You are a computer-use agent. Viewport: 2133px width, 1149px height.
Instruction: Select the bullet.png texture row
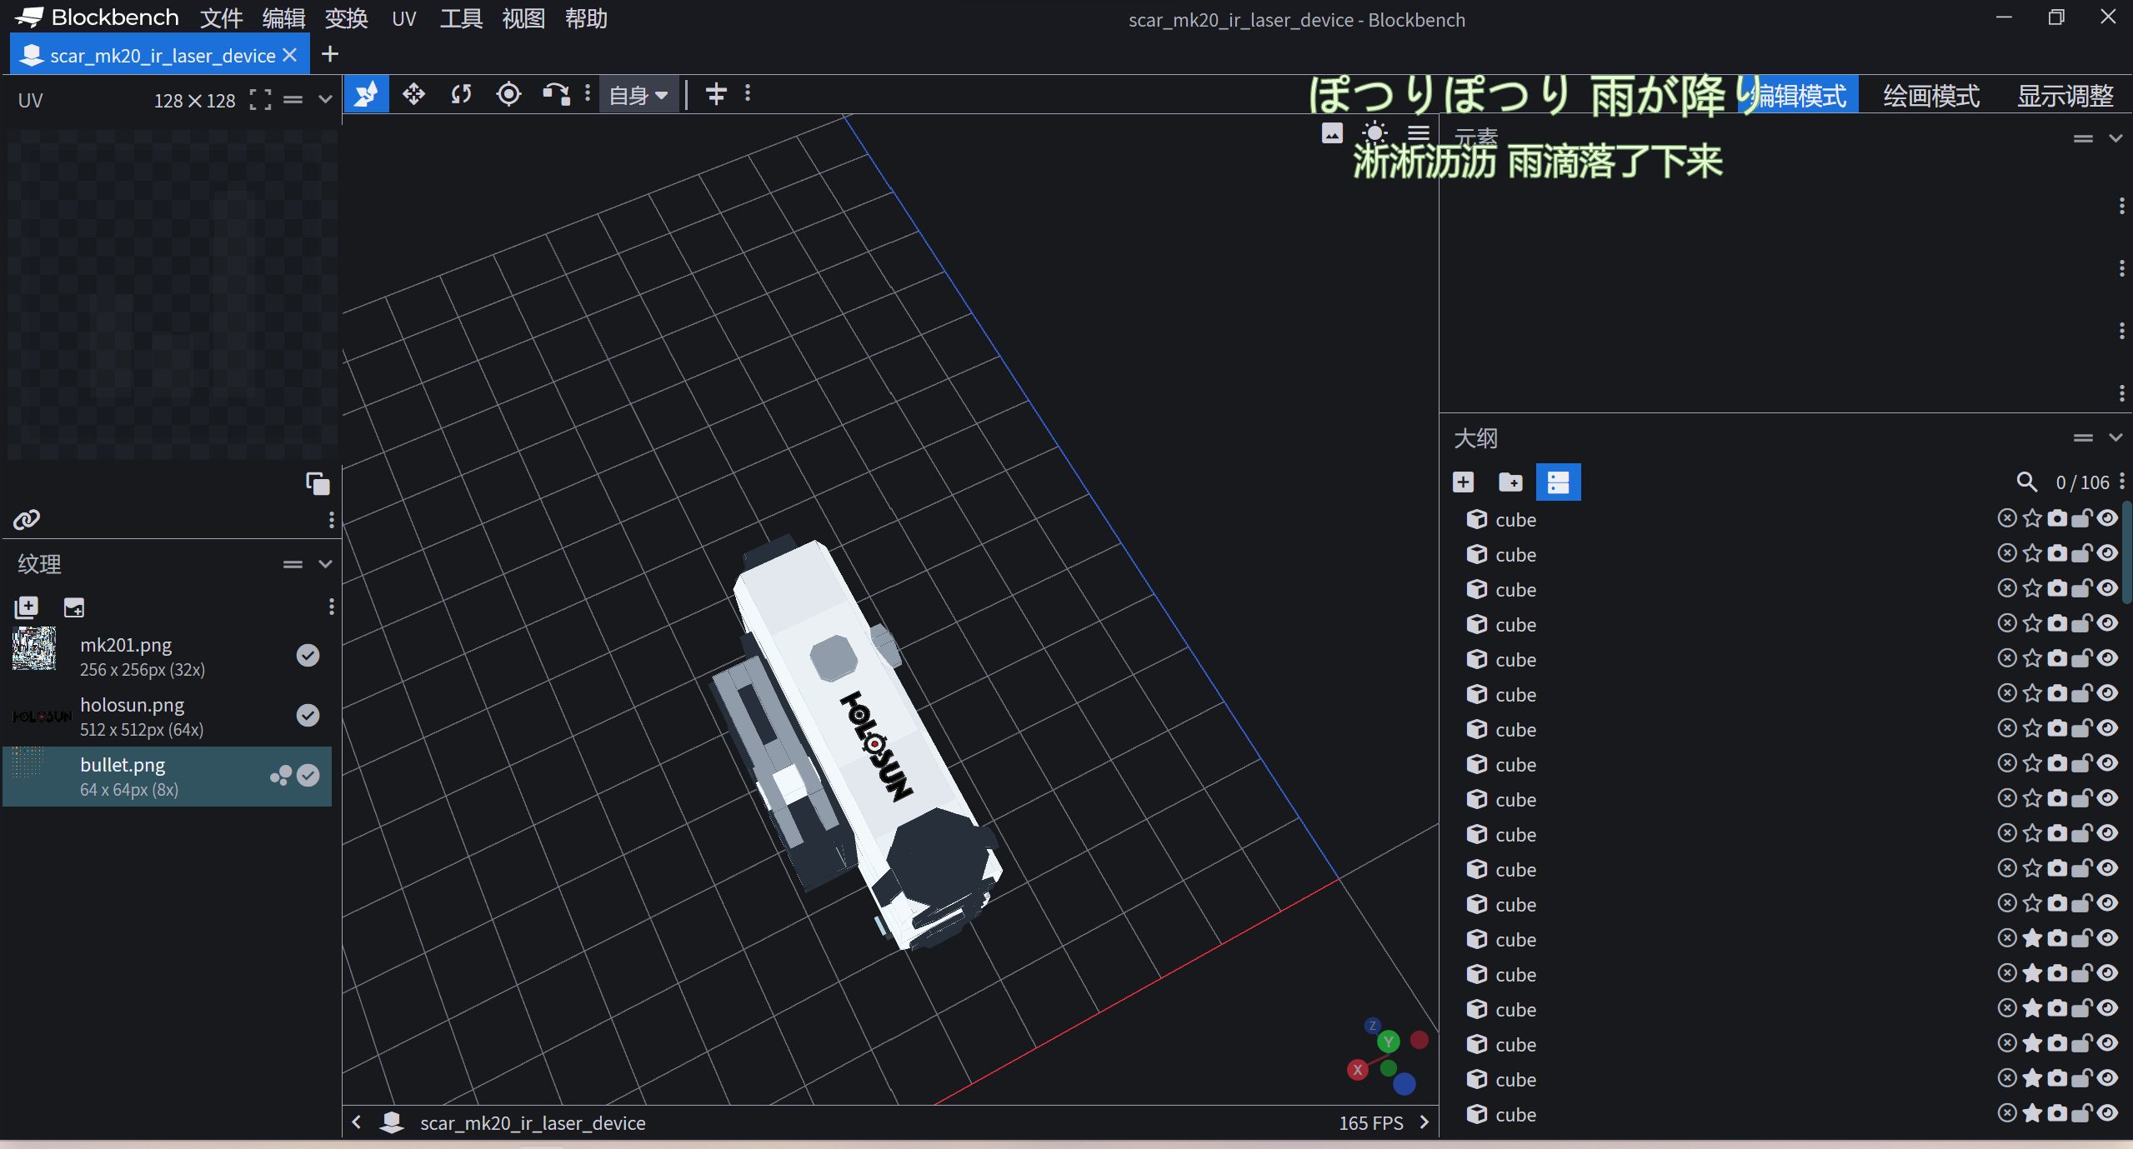click(167, 777)
